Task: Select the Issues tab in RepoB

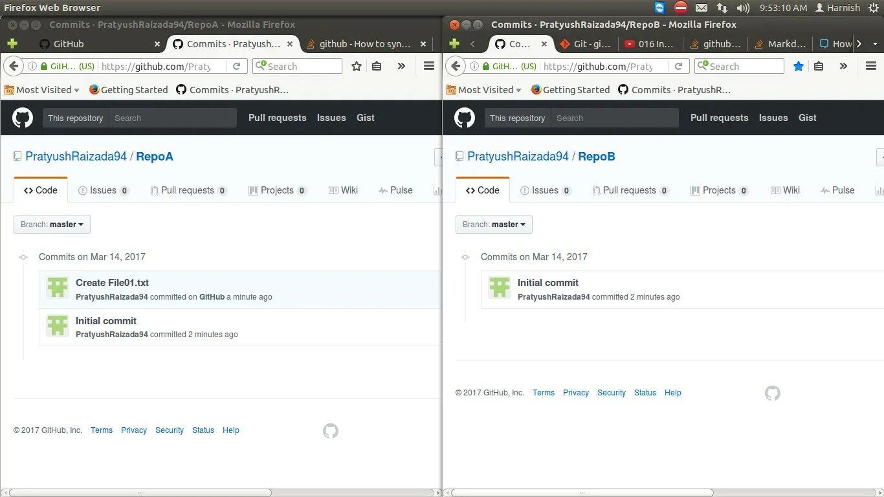Action: (546, 190)
